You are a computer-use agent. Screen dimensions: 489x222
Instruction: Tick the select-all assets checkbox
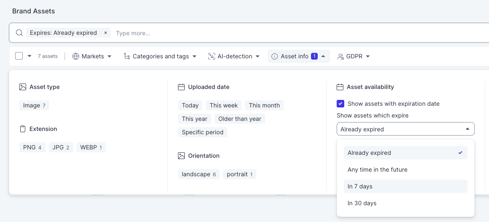[19, 56]
